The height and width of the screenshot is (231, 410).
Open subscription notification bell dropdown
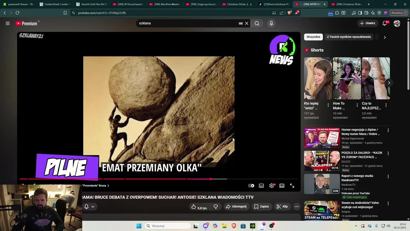pos(89,207)
